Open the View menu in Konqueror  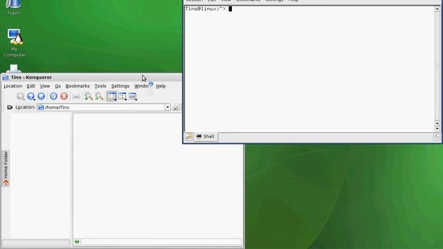click(x=44, y=86)
